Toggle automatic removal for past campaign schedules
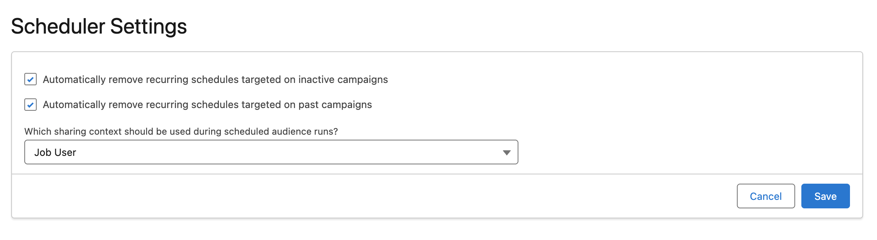 click(30, 105)
